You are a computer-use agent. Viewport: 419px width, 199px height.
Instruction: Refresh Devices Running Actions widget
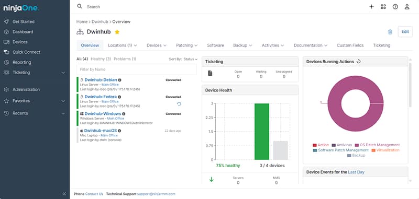[x=359, y=62]
